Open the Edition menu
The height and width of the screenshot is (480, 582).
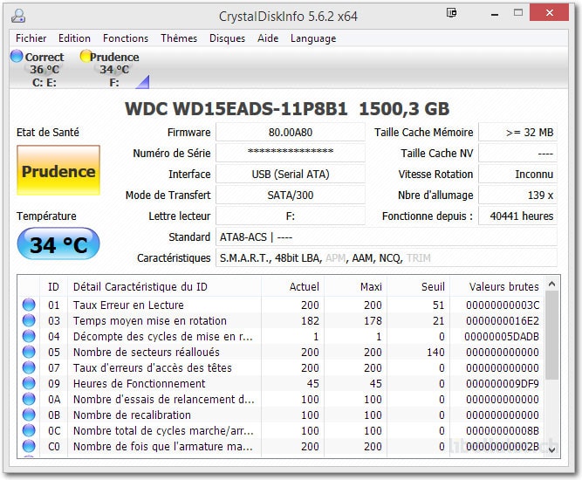(74, 38)
